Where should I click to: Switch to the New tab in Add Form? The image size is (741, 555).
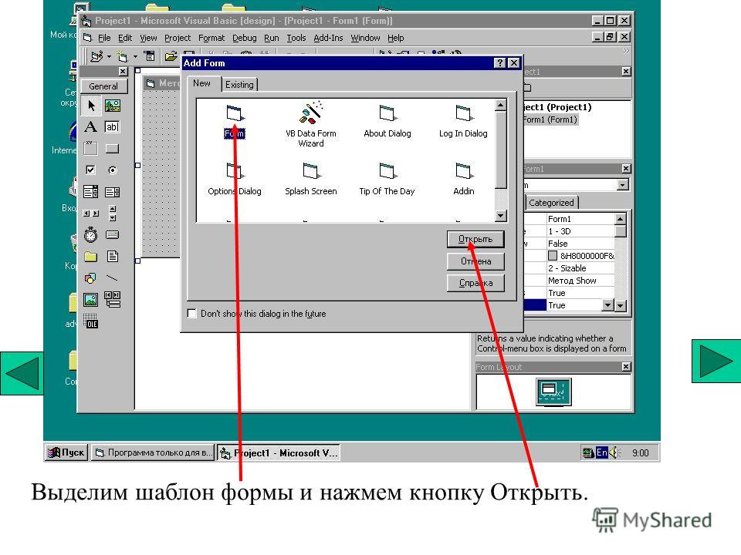click(x=201, y=83)
